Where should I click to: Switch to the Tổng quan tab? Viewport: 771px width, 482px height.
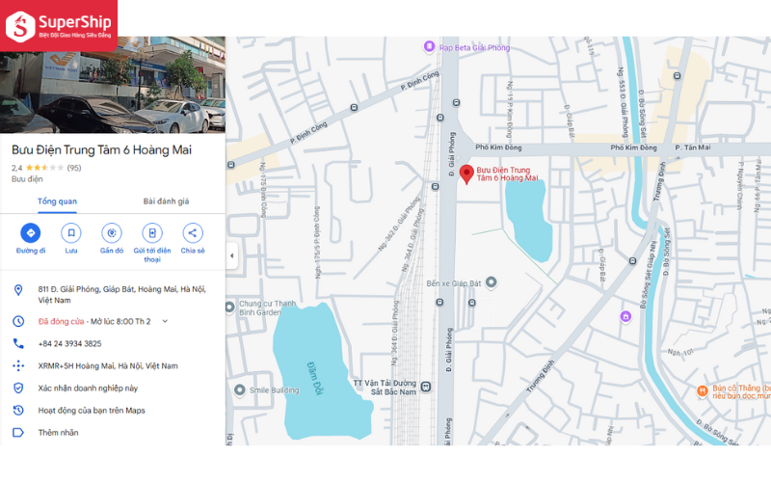(x=57, y=201)
